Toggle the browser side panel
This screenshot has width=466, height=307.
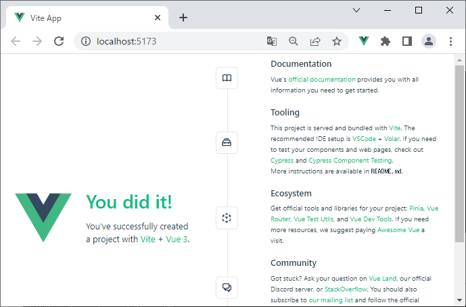407,41
